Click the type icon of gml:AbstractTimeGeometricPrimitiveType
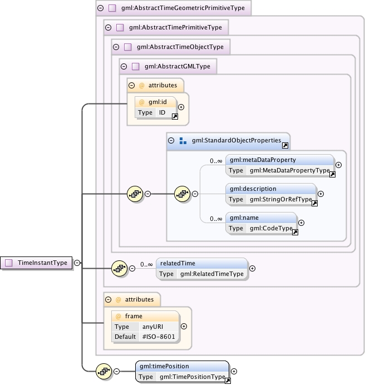The height and width of the screenshot is (385, 365). pyautogui.click(x=112, y=8)
